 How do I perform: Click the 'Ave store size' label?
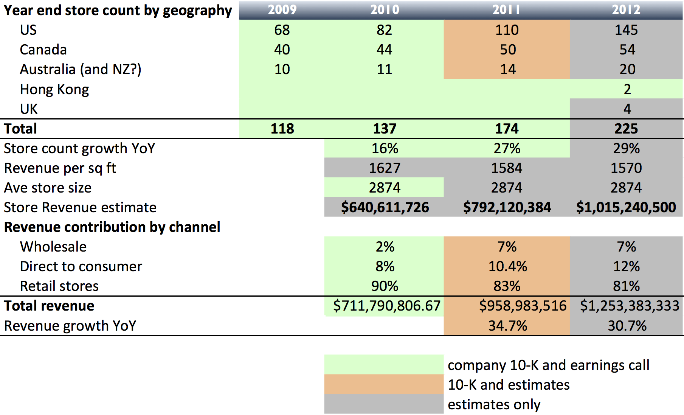tap(48, 188)
